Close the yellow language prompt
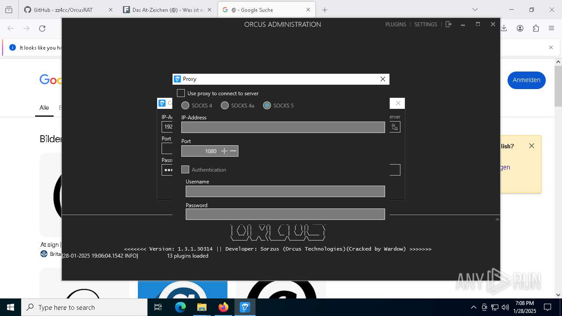This screenshot has width=562, height=316. coord(532,146)
